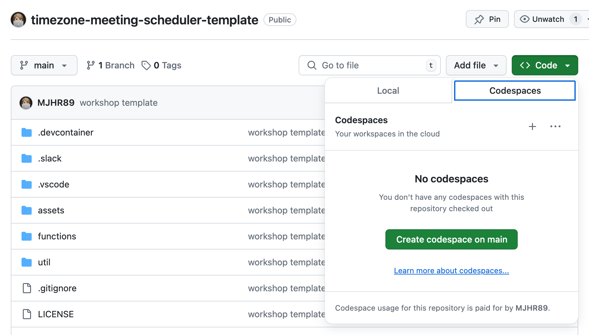Select the Codespaces tab
This screenshot has width=589, height=335.
[515, 91]
